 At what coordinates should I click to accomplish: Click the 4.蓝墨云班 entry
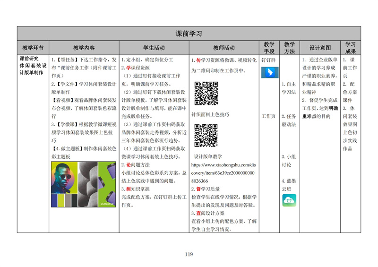(x=289, y=185)
